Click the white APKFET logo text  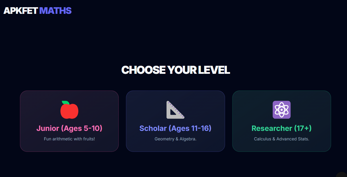[20, 11]
